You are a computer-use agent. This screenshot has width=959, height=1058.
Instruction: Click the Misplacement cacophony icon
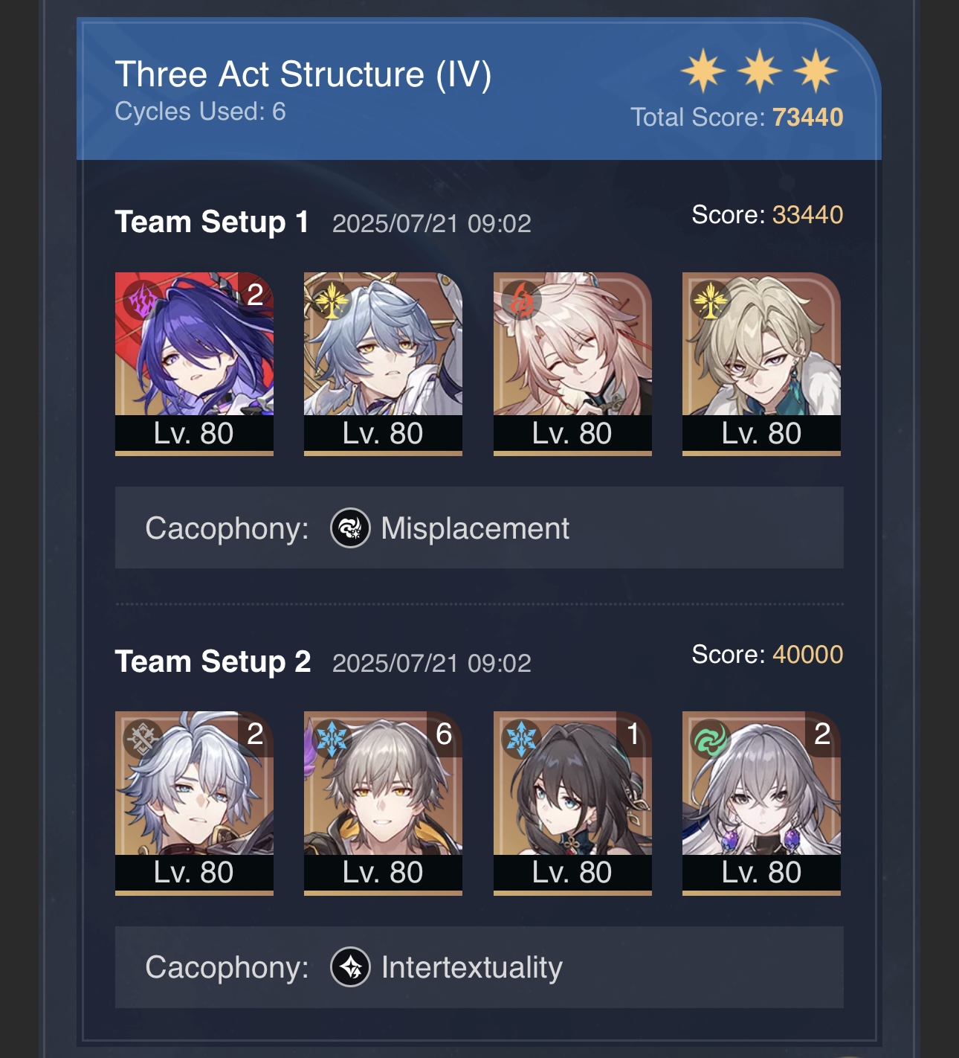350,528
